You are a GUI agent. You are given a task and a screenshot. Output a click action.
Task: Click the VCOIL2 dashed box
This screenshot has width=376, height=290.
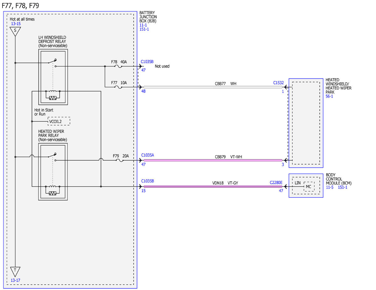pos(59,121)
